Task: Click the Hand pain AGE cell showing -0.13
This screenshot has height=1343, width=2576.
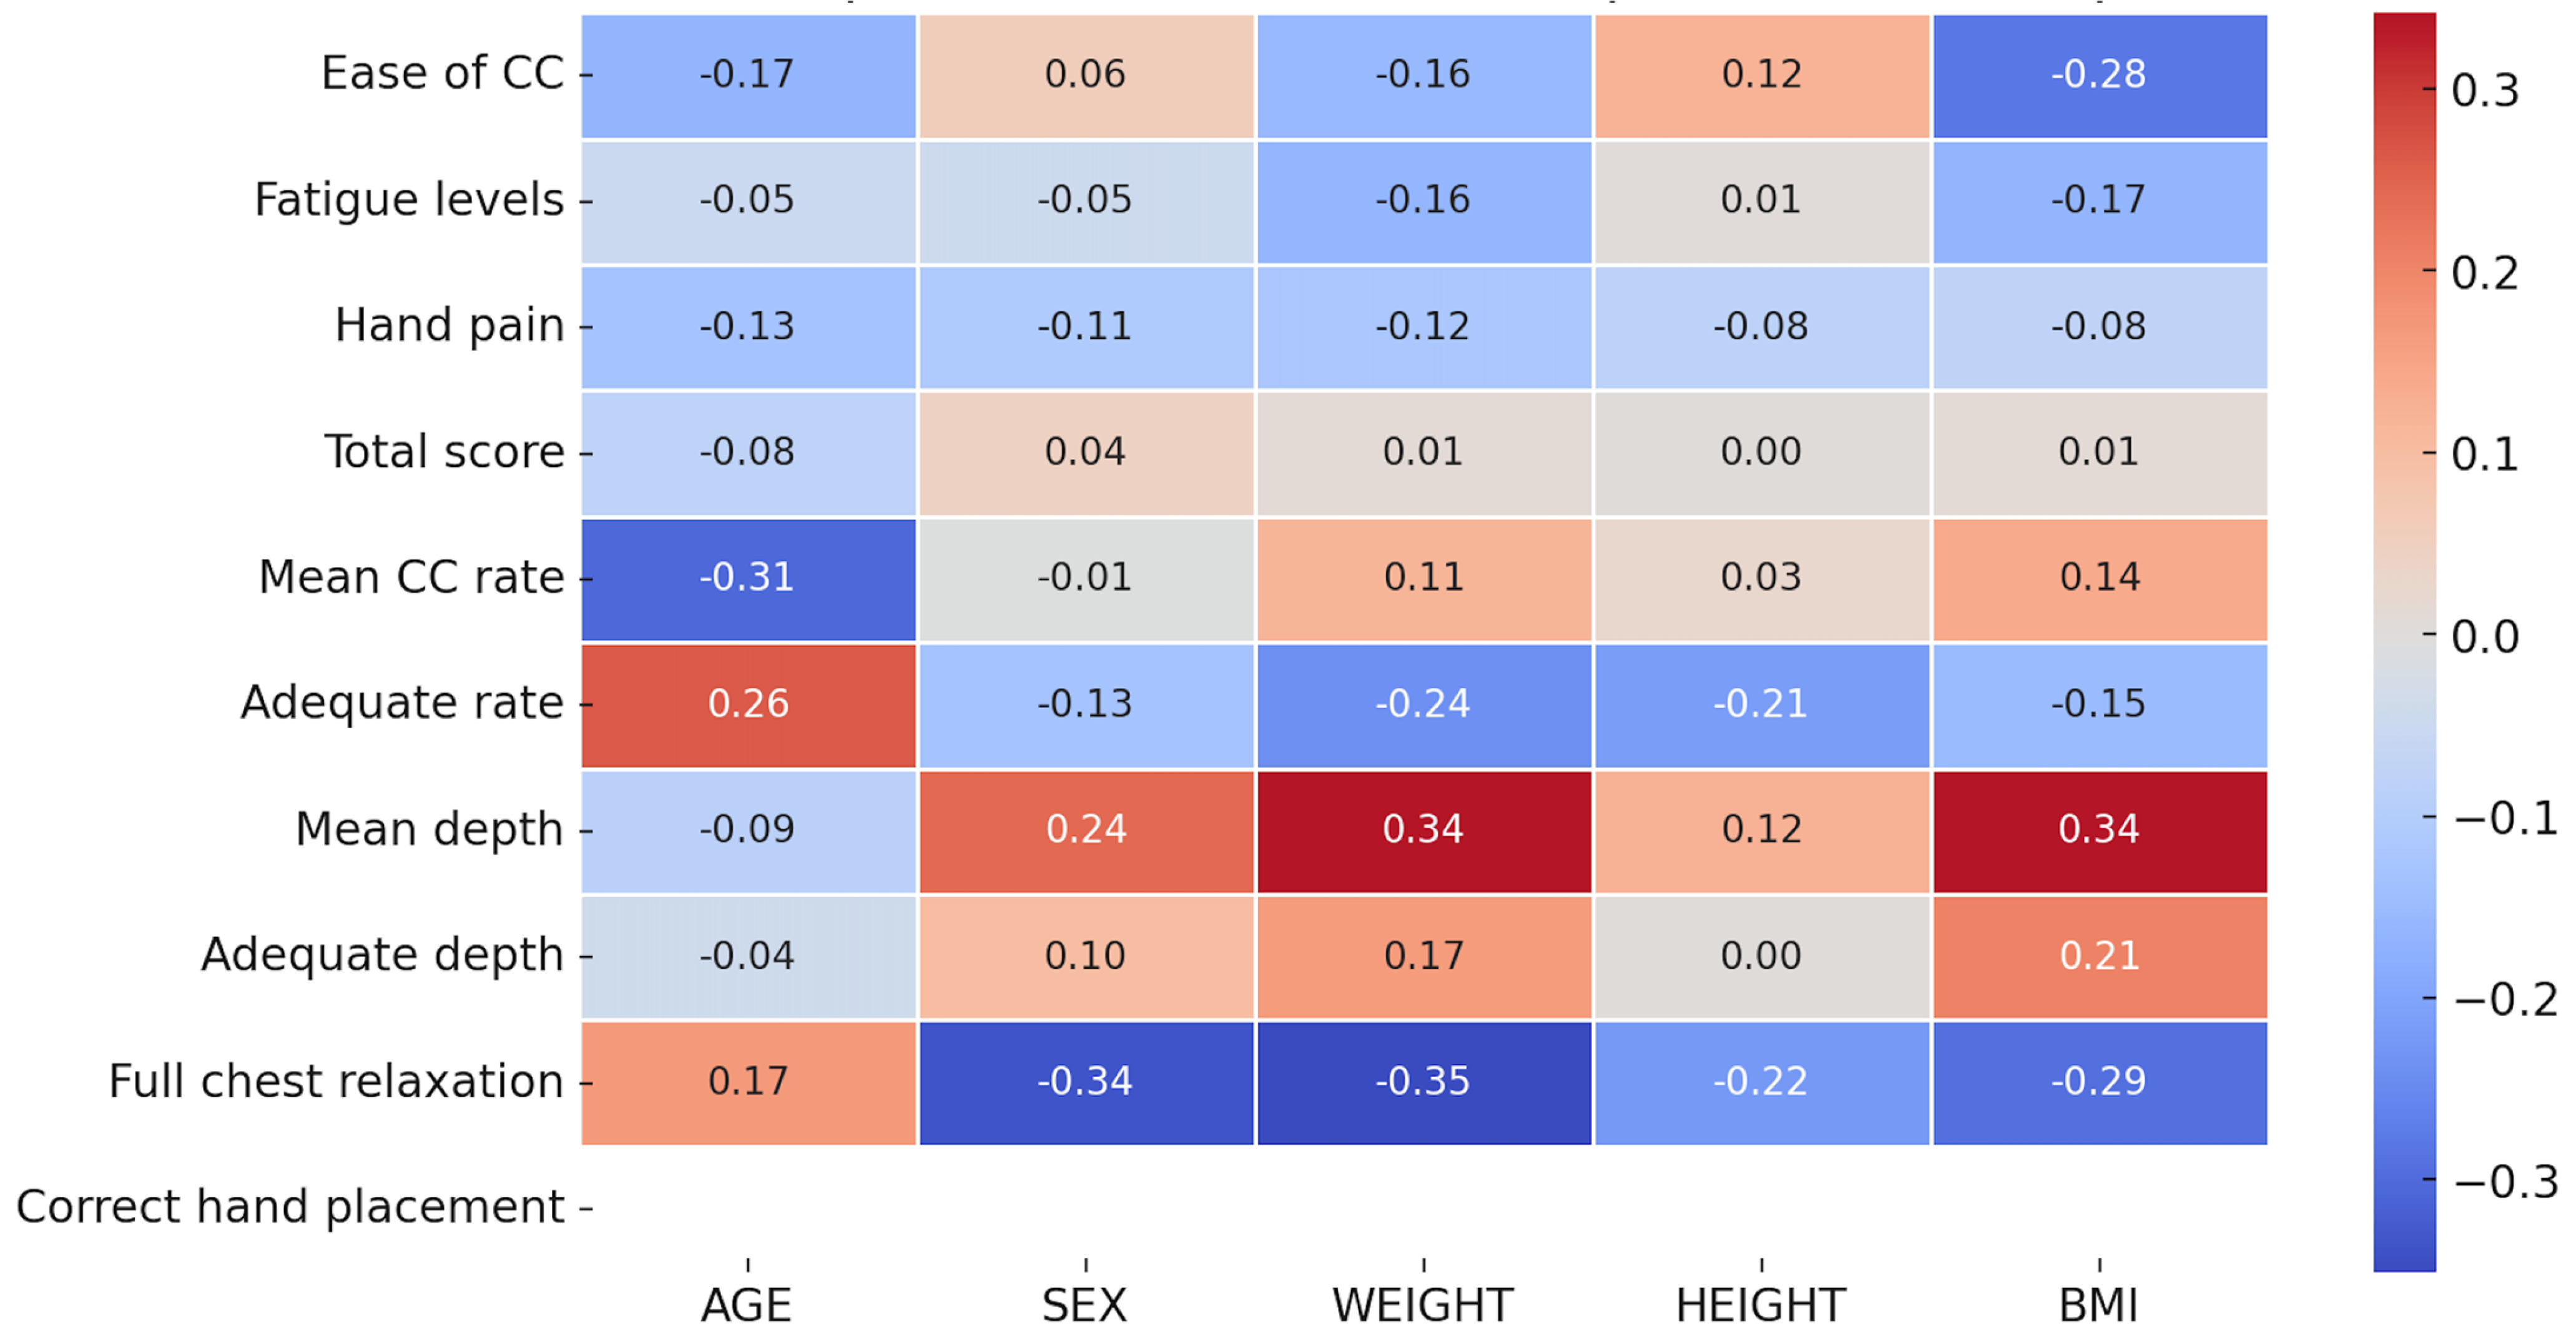Action: pos(748,326)
